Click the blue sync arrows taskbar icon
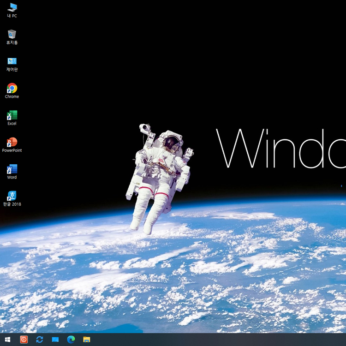The image size is (346, 346). pos(39,340)
